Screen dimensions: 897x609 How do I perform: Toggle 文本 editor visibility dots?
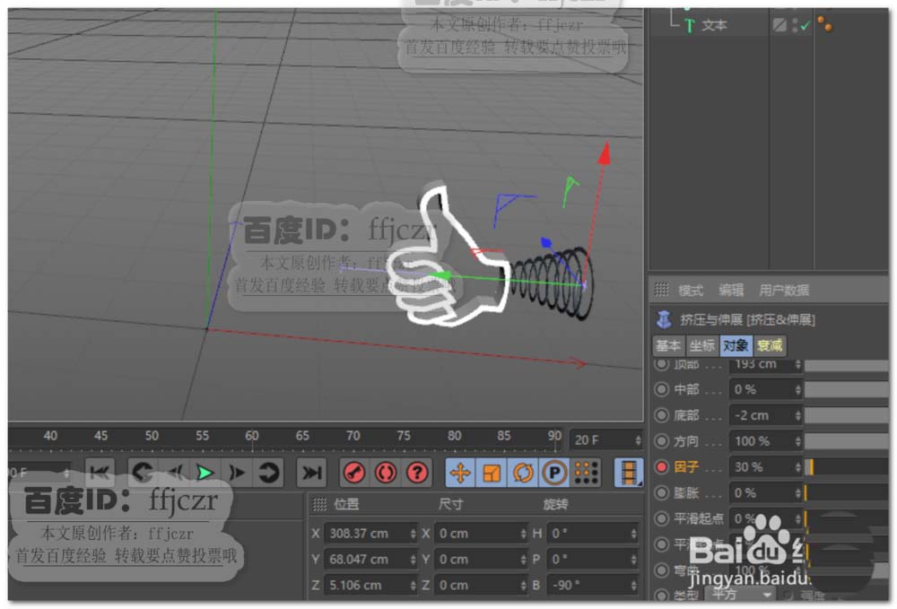coord(795,26)
